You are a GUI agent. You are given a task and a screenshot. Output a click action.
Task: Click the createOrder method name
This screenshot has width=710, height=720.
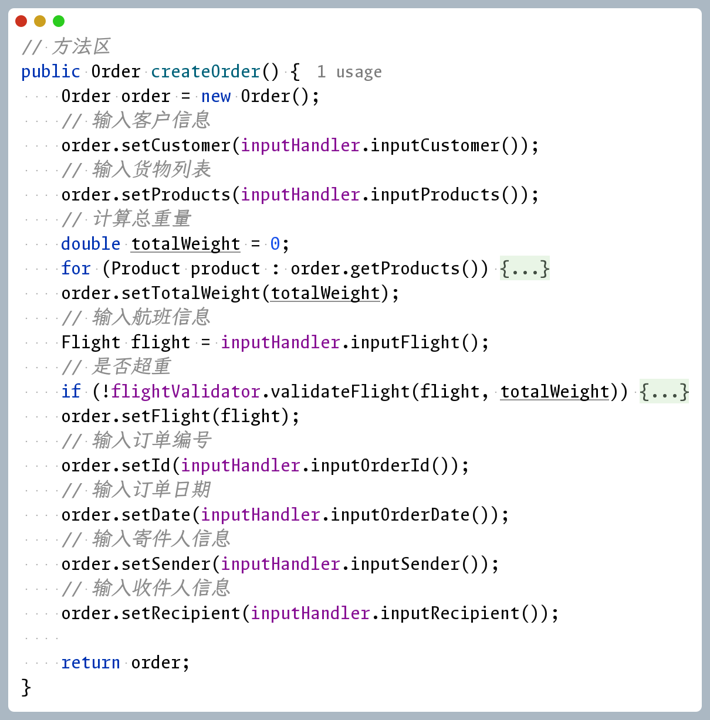click(x=205, y=72)
